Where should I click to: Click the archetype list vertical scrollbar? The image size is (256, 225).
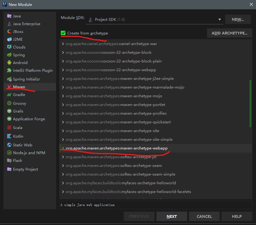250,103
